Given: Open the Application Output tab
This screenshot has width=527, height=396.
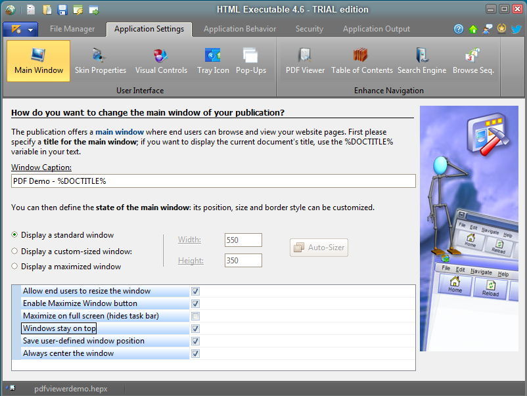Looking at the screenshot, I should [377, 29].
